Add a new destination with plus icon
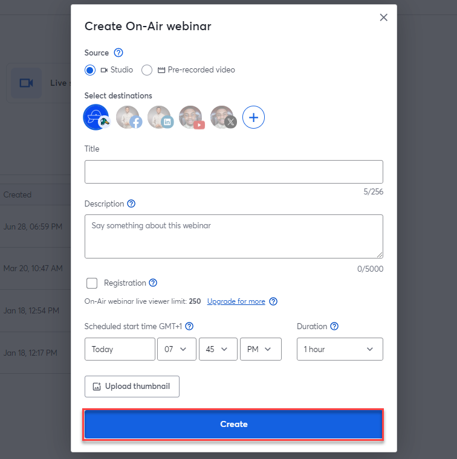The width and height of the screenshot is (457, 459). (253, 117)
